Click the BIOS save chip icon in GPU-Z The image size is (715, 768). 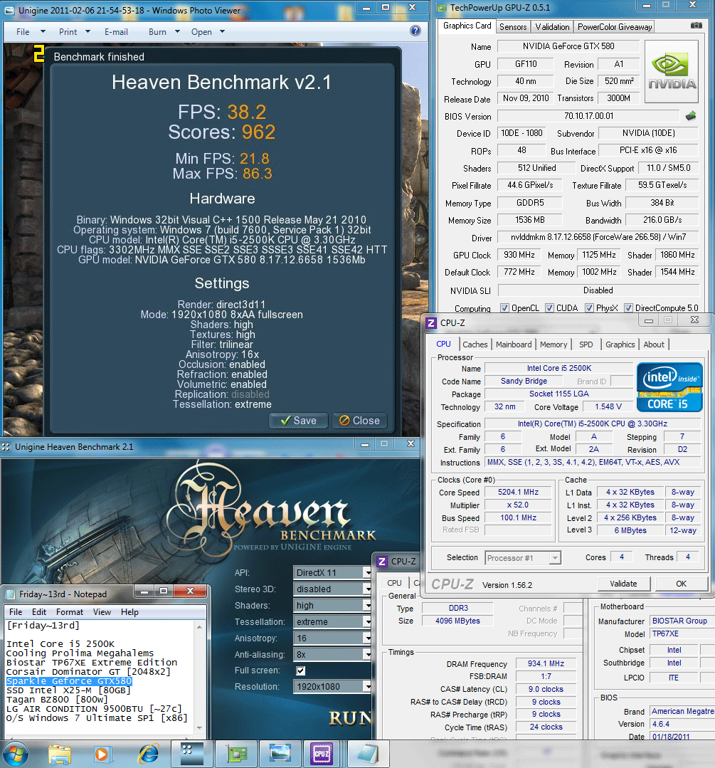pyautogui.click(x=691, y=116)
